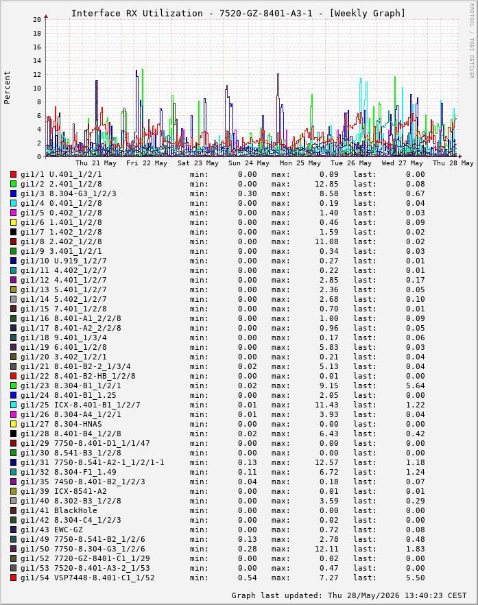
Task: Click the legend label gi1/11 4.402_1/2/7
Action: point(63,270)
